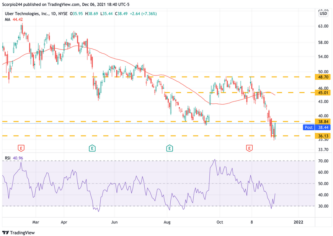Click the 1D interval label
The height and width of the screenshot is (236, 333).
click(x=53, y=14)
